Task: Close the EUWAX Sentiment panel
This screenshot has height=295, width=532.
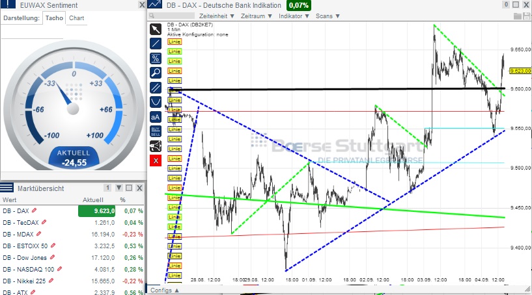Action: [x=142, y=5]
